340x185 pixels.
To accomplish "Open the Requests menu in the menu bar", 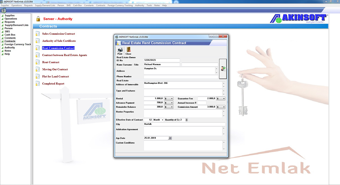I will pyautogui.click(x=28, y=5).
